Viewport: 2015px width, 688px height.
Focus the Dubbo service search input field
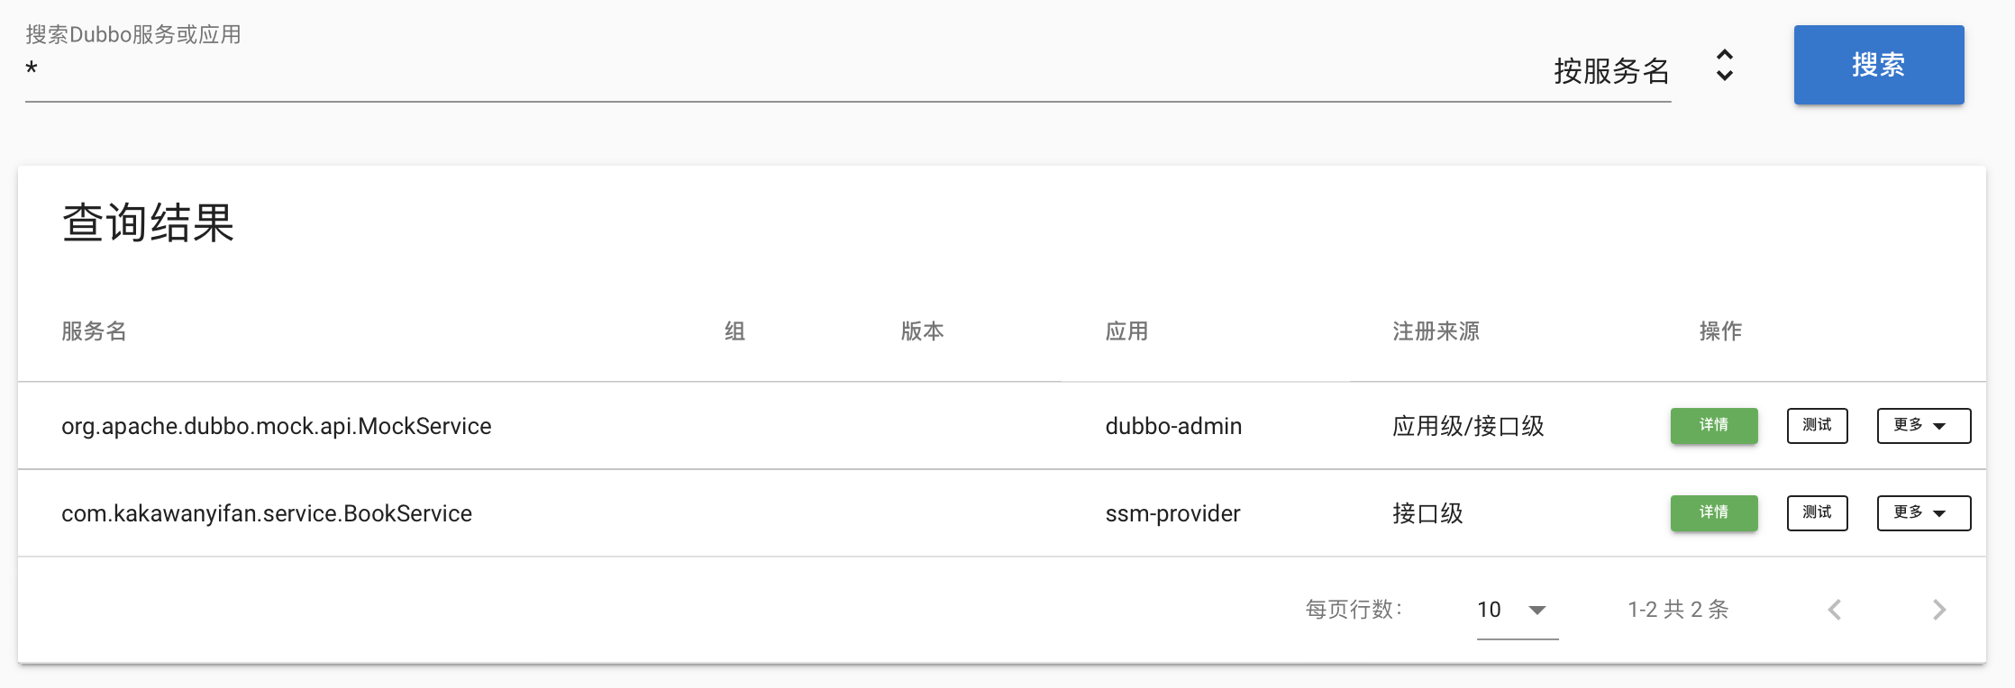click(775, 70)
